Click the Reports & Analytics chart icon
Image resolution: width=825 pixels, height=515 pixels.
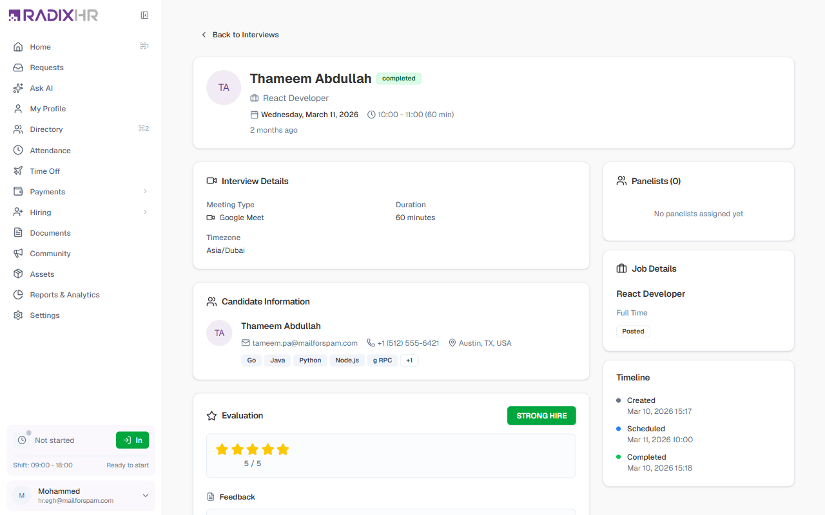pyautogui.click(x=18, y=295)
